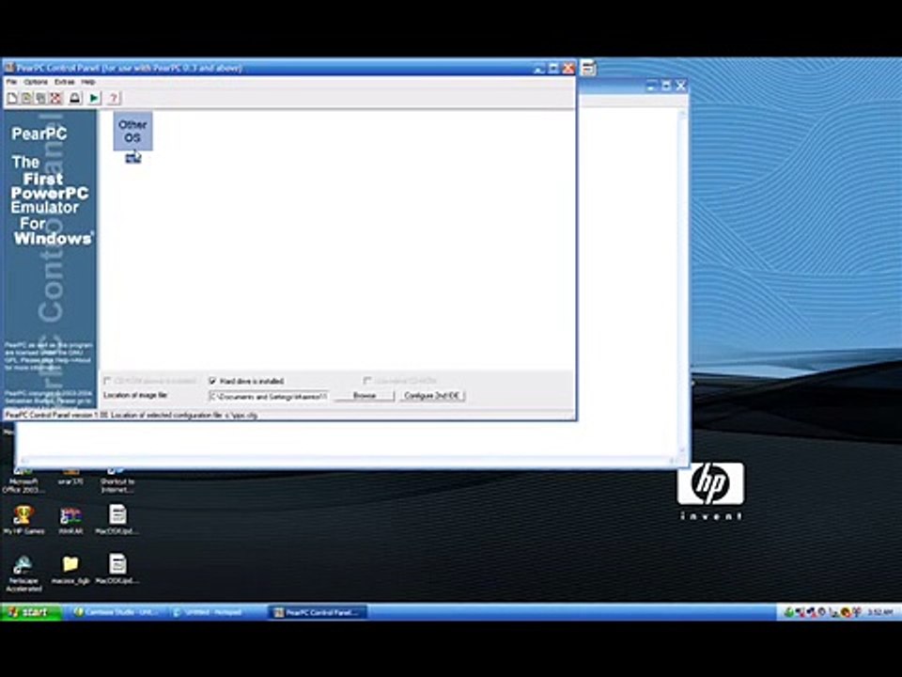
Task: Open the File menu in PearPC
Action: click(11, 83)
